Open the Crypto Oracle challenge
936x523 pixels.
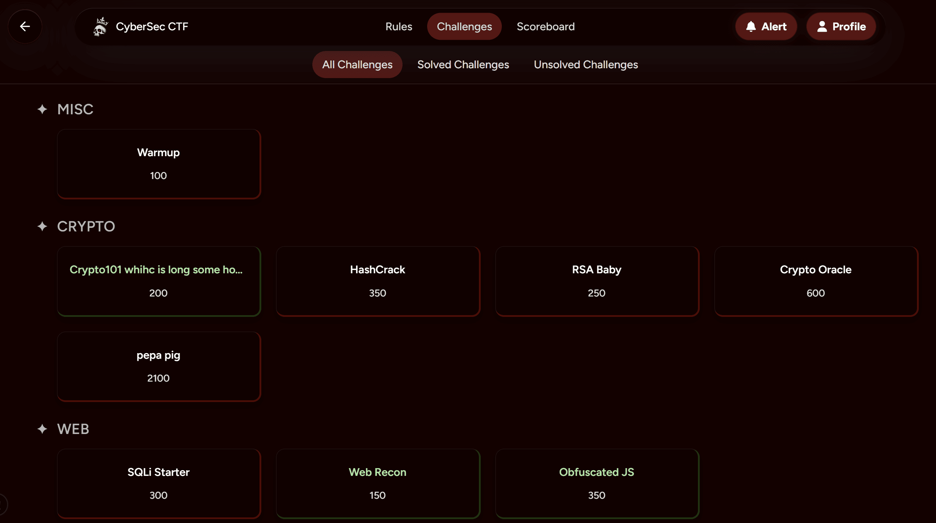tap(816, 281)
